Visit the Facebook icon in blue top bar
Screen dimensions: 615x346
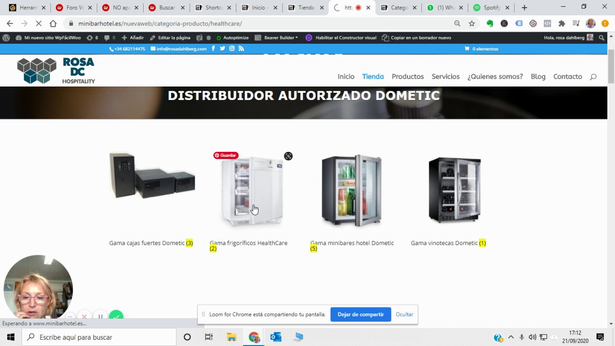pos(213,49)
